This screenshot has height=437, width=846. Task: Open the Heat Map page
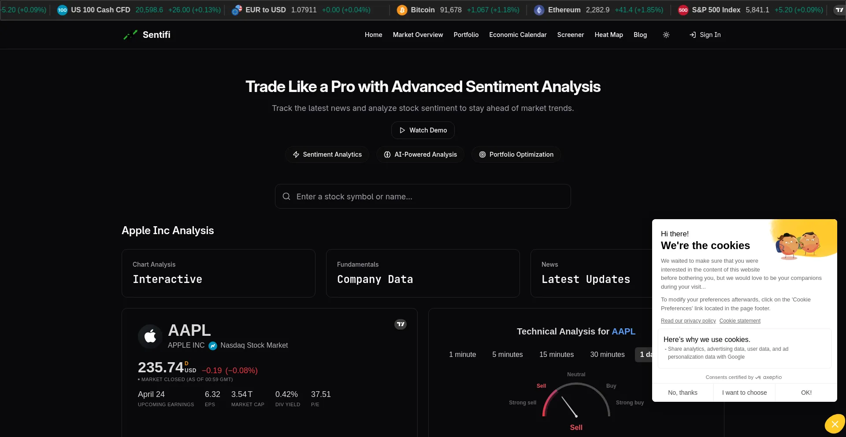pos(609,35)
